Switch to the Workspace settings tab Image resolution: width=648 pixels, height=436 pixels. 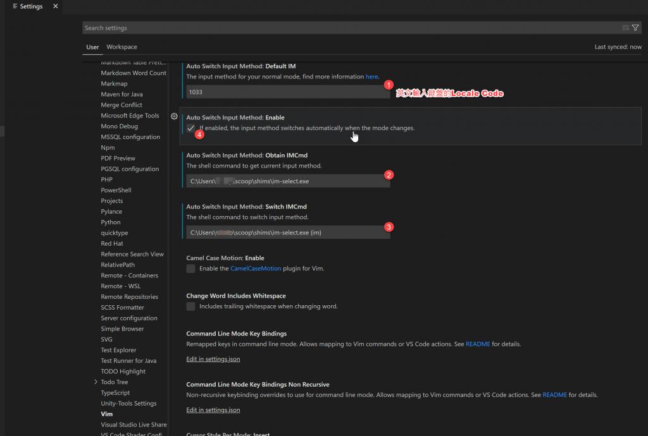coord(122,47)
